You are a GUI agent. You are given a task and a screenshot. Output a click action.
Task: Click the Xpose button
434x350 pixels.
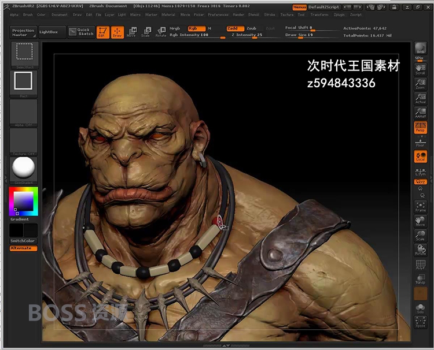(421, 322)
